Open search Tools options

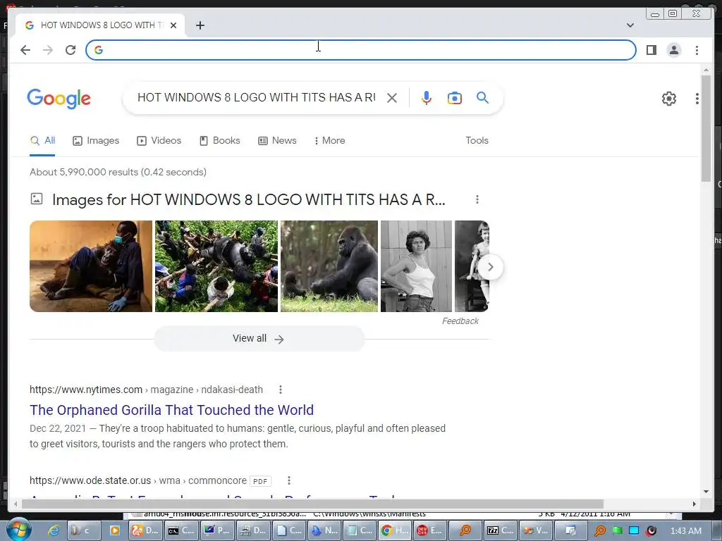[x=477, y=141]
